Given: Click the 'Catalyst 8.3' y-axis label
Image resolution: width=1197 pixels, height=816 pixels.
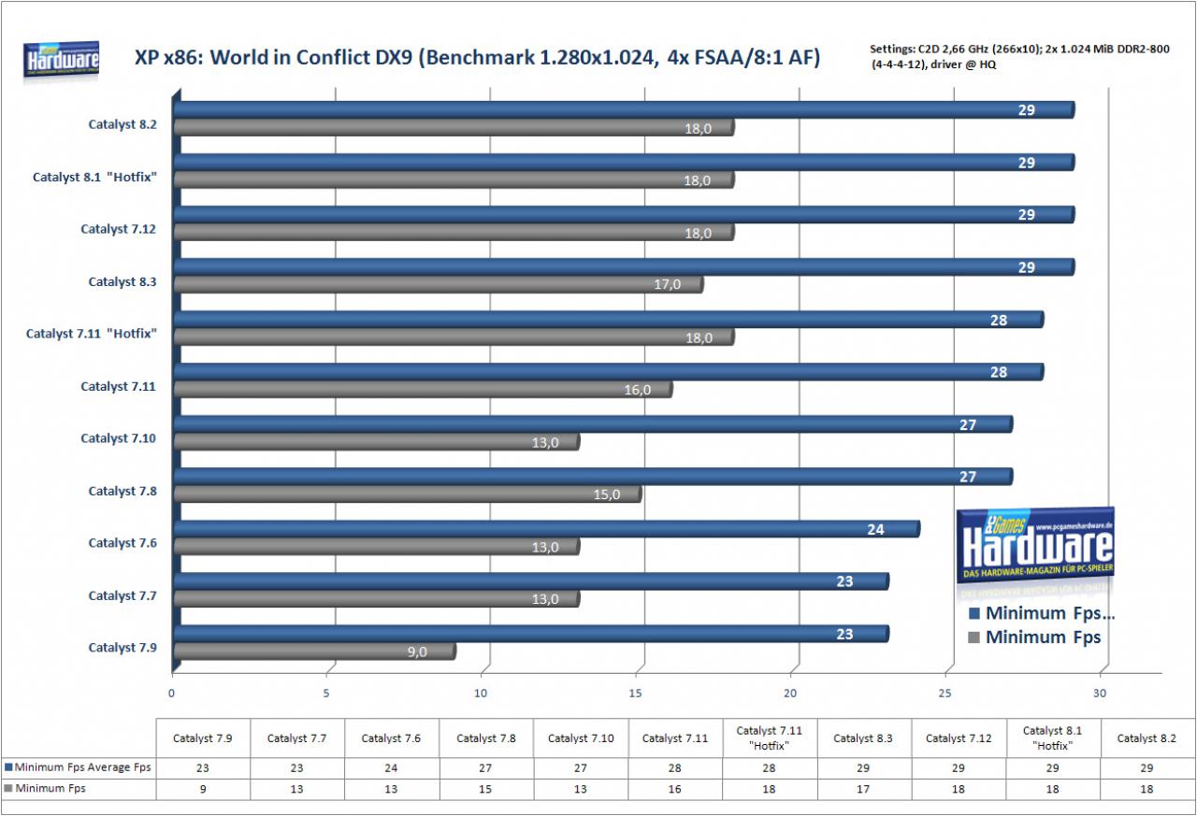Looking at the screenshot, I should pyautogui.click(x=123, y=281).
